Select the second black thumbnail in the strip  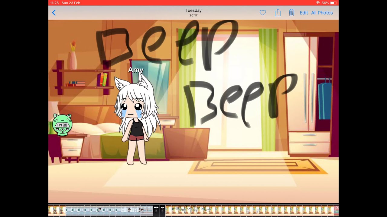pyautogui.click(x=162, y=210)
